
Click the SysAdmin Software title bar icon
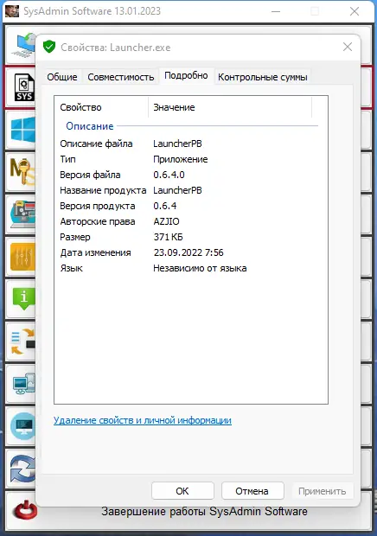(x=11, y=11)
